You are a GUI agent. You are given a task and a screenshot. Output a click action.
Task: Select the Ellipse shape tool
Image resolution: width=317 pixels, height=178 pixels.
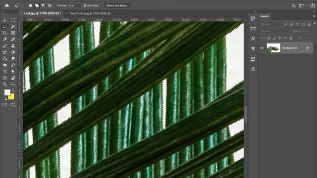tap(5, 78)
